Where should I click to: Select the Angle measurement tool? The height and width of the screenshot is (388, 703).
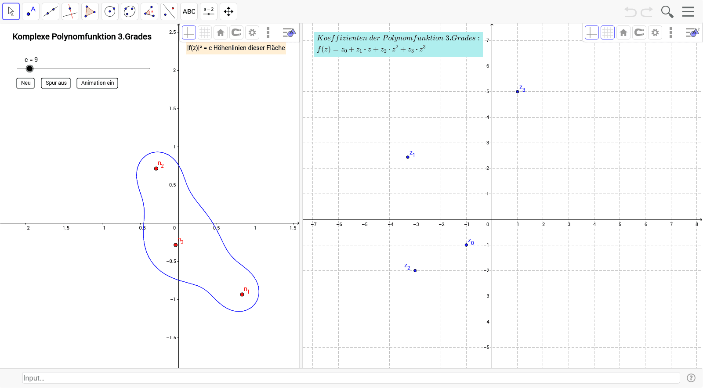149,11
